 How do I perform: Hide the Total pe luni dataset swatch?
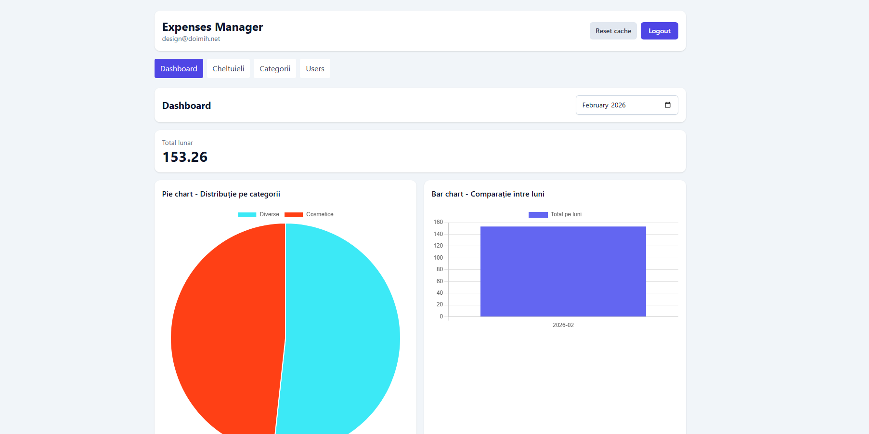[538, 215]
